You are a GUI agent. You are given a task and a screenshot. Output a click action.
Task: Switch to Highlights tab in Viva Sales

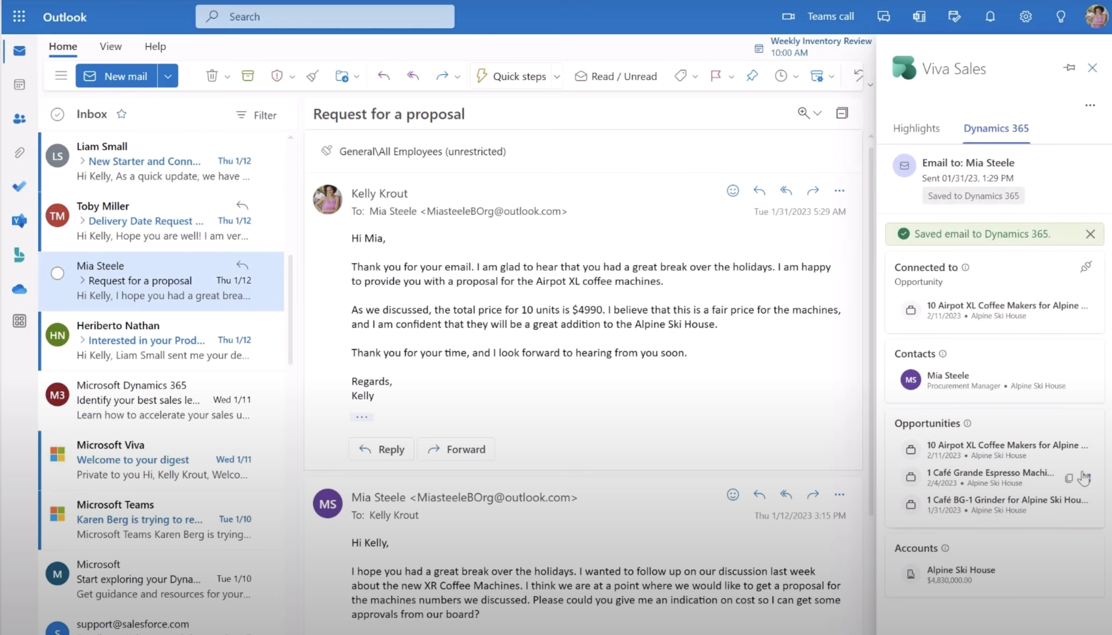tap(916, 128)
